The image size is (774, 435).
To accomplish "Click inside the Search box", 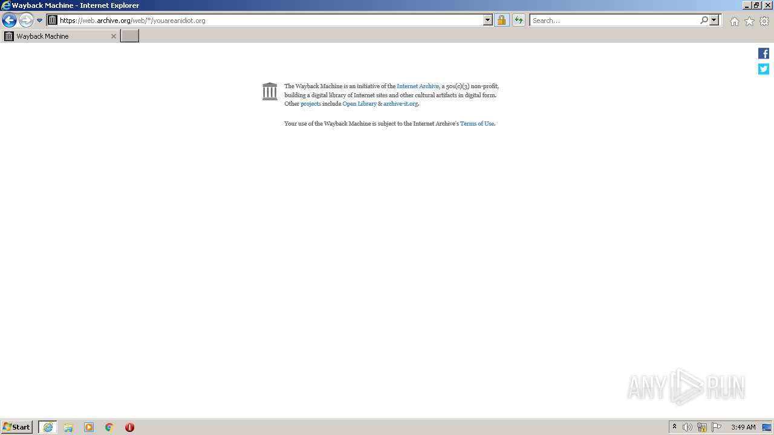I will point(614,21).
